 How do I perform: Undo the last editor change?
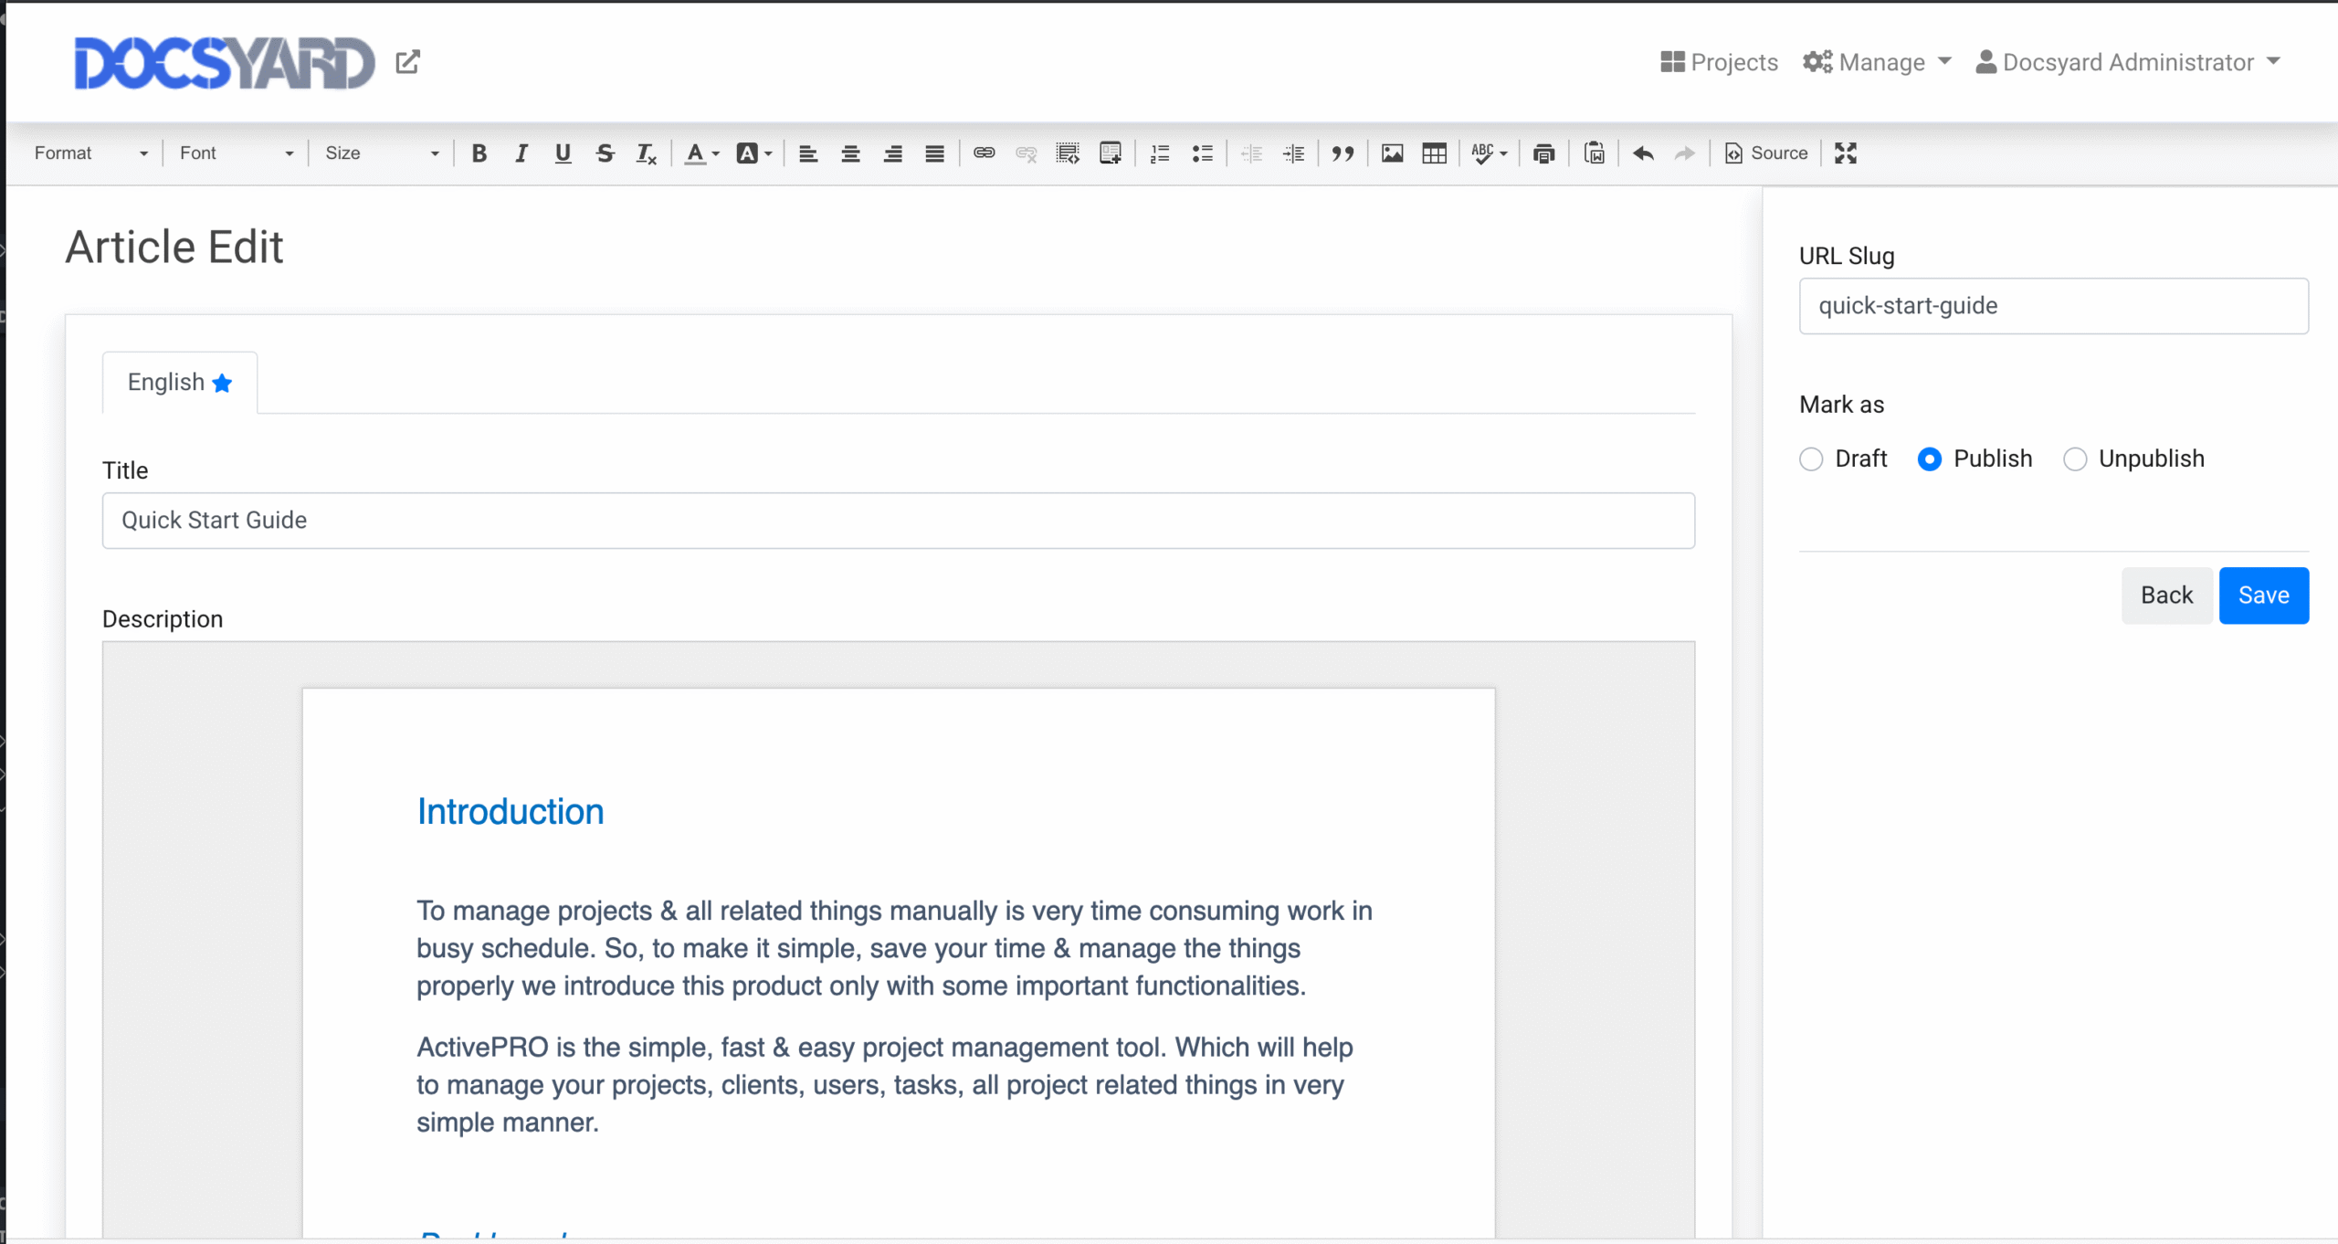(x=1642, y=153)
